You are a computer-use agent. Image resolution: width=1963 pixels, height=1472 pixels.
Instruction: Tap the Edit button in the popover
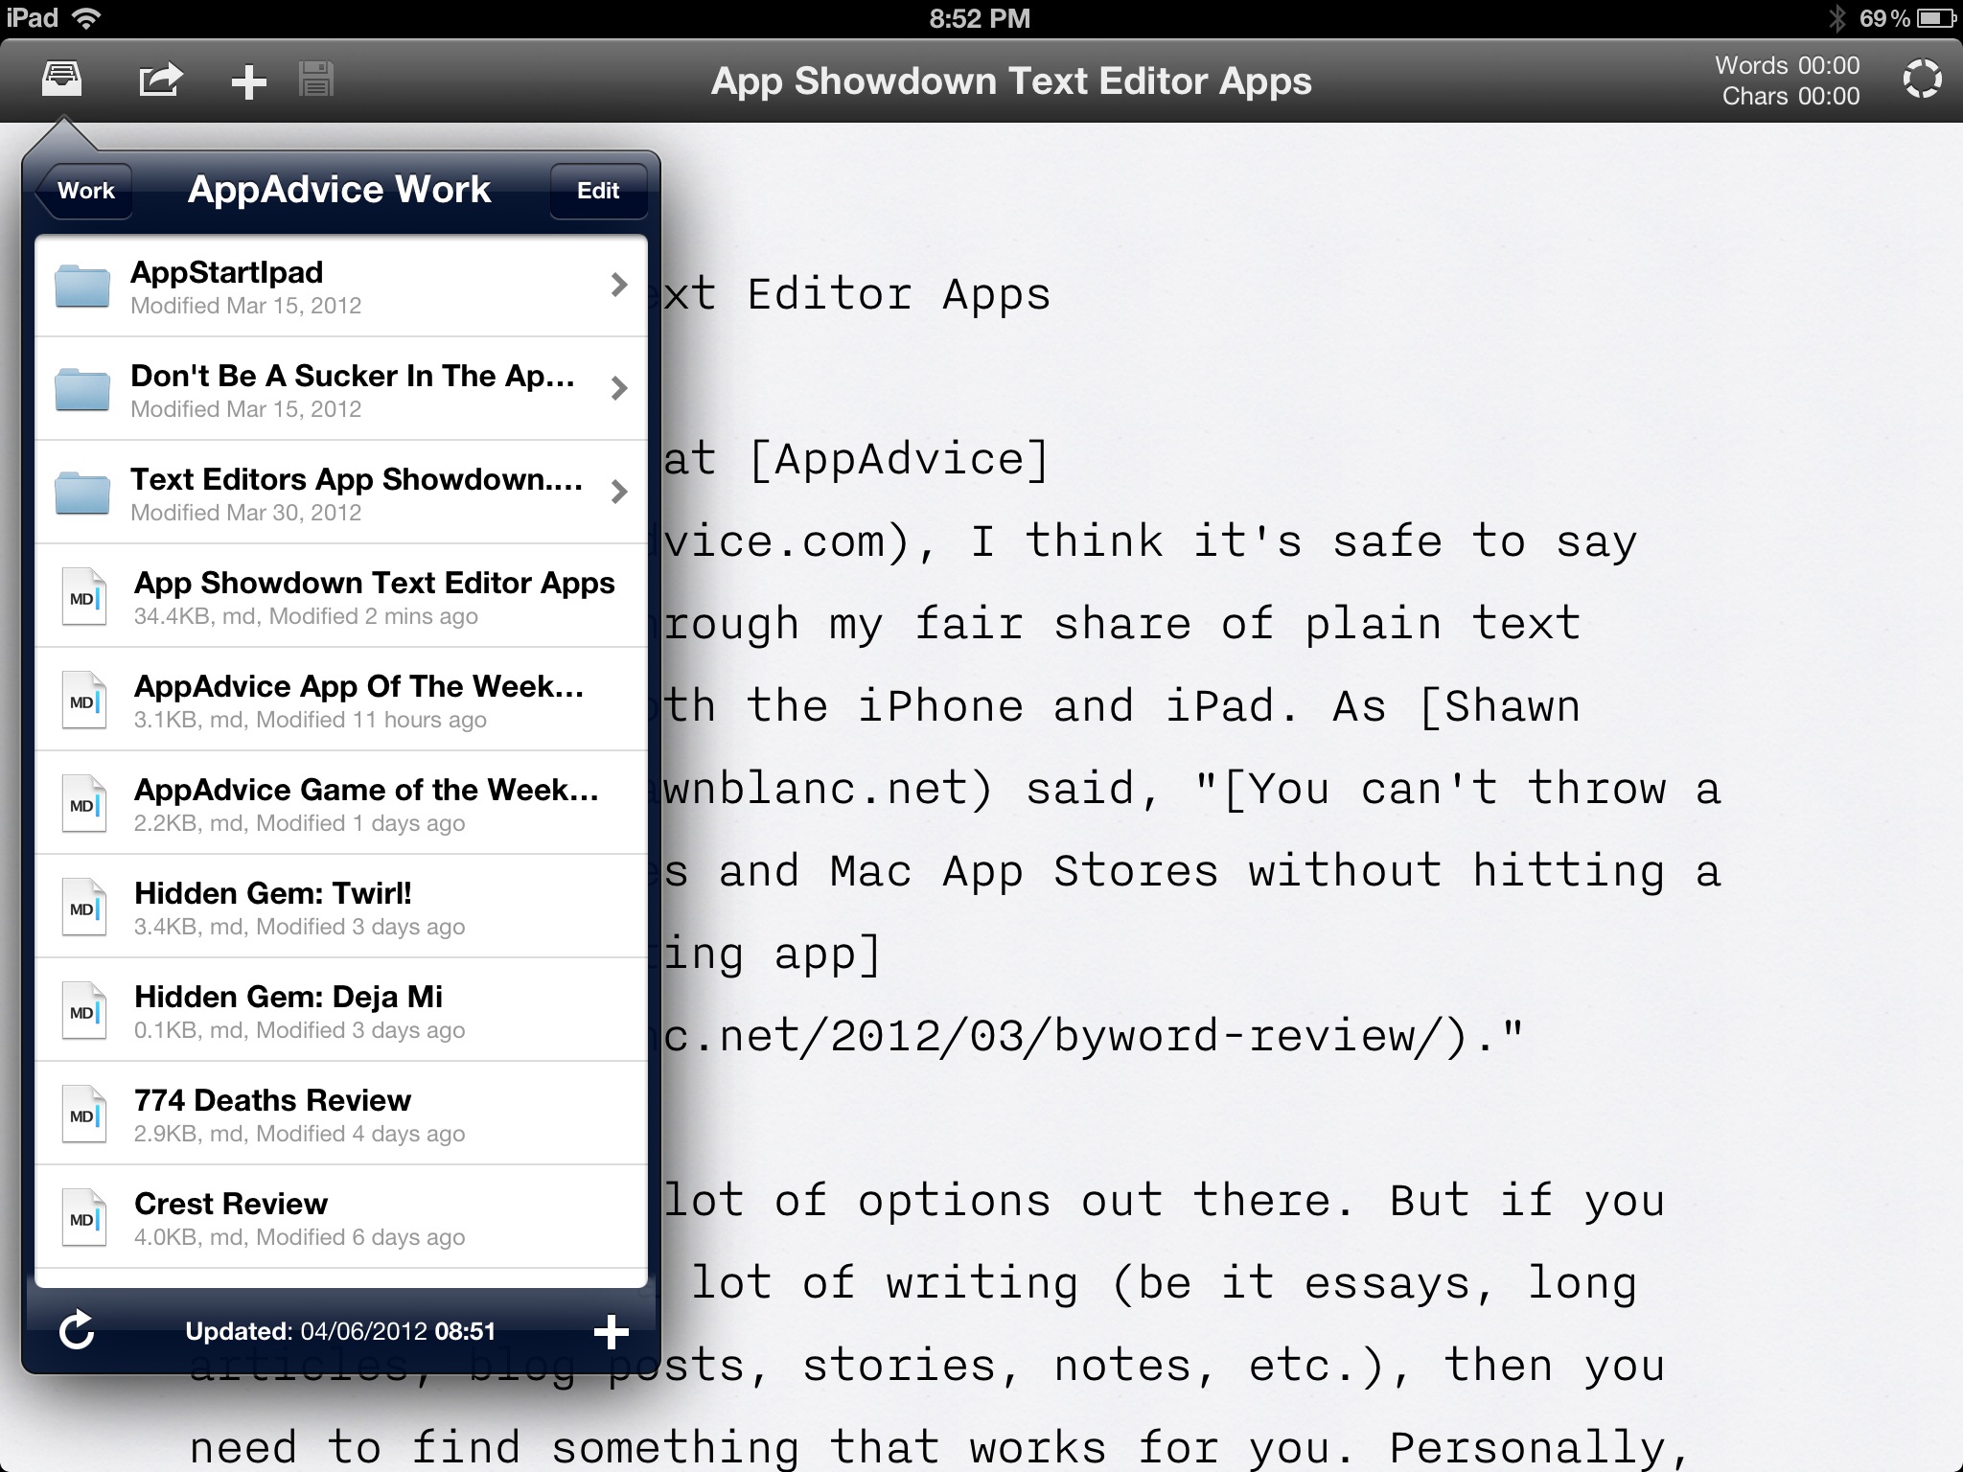[x=598, y=190]
